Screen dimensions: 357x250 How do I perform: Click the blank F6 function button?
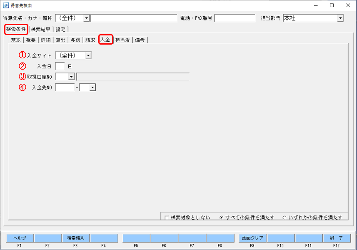click(x=165, y=238)
